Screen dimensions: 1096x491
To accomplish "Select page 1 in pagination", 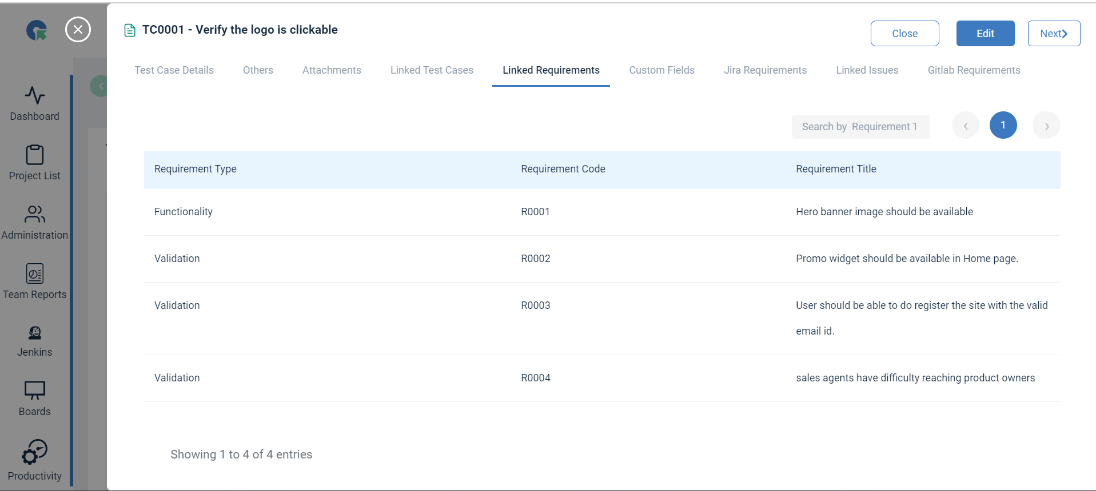I will (1003, 125).
